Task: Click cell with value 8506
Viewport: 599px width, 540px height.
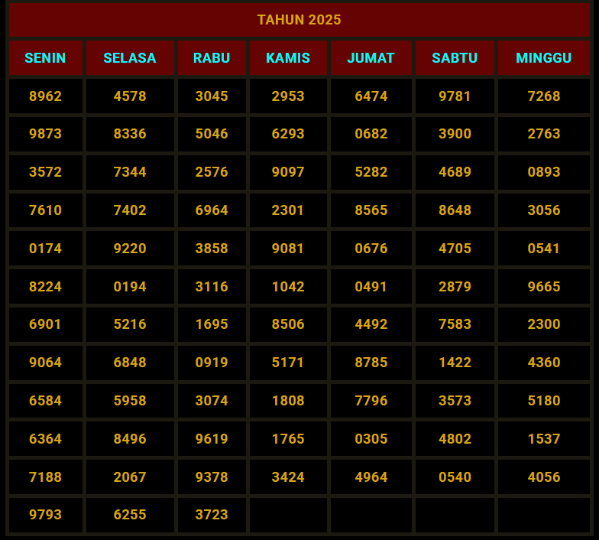Action: pos(288,324)
